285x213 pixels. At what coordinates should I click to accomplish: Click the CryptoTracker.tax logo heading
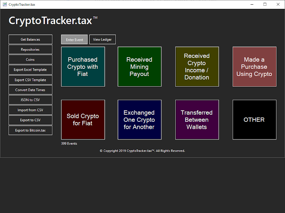click(53, 21)
